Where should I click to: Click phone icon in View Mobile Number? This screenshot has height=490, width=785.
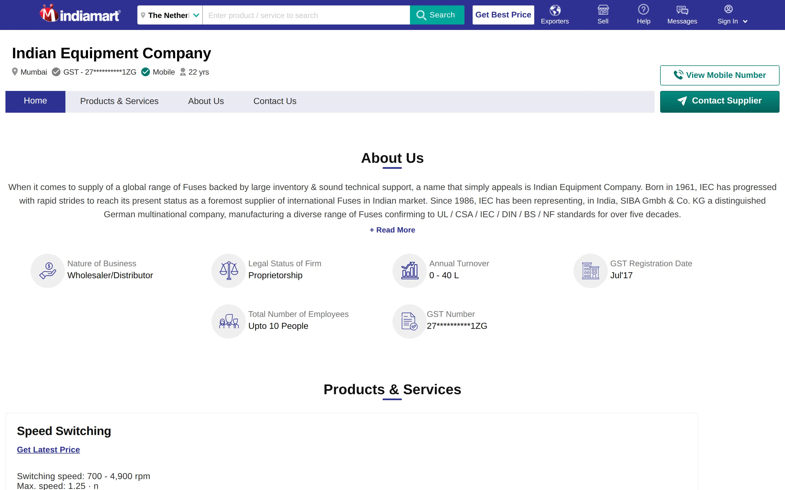coord(678,75)
